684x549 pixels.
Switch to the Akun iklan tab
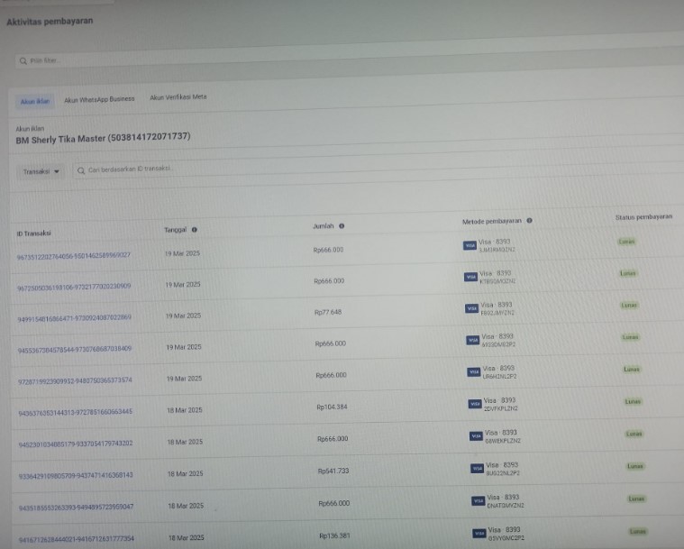coord(35,101)
